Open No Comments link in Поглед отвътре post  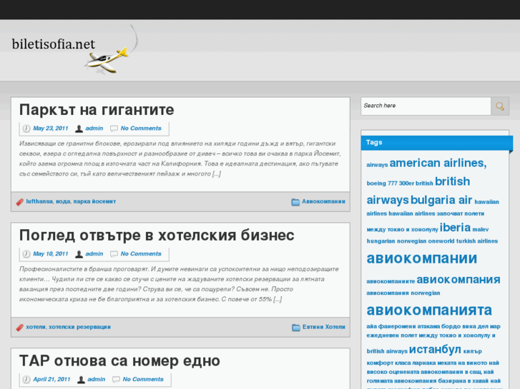(141, 253)
